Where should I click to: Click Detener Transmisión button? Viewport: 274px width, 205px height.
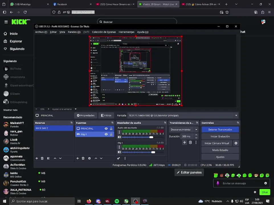pyautogui.click(x=220, y=130)
